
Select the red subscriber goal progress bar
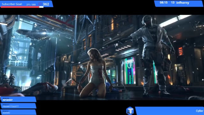coord(20,7)
